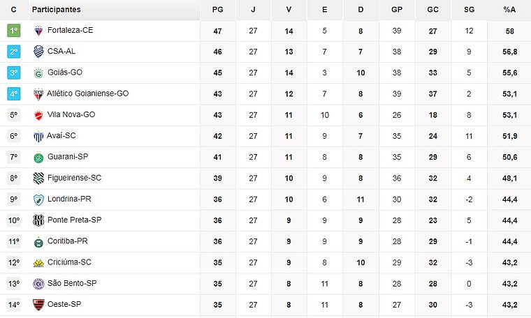
Task: Click the green 1º position badge
Action: click(14, 31)
